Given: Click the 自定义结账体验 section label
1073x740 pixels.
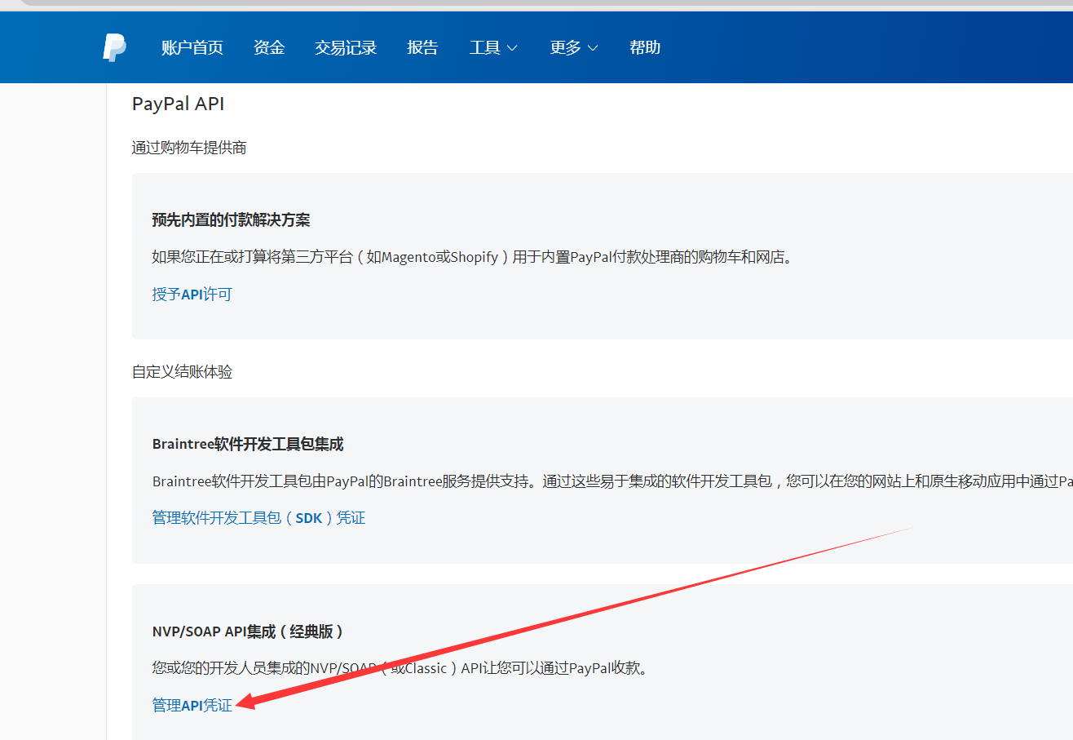Looking at the screenshot, I should tap(181, 371).
